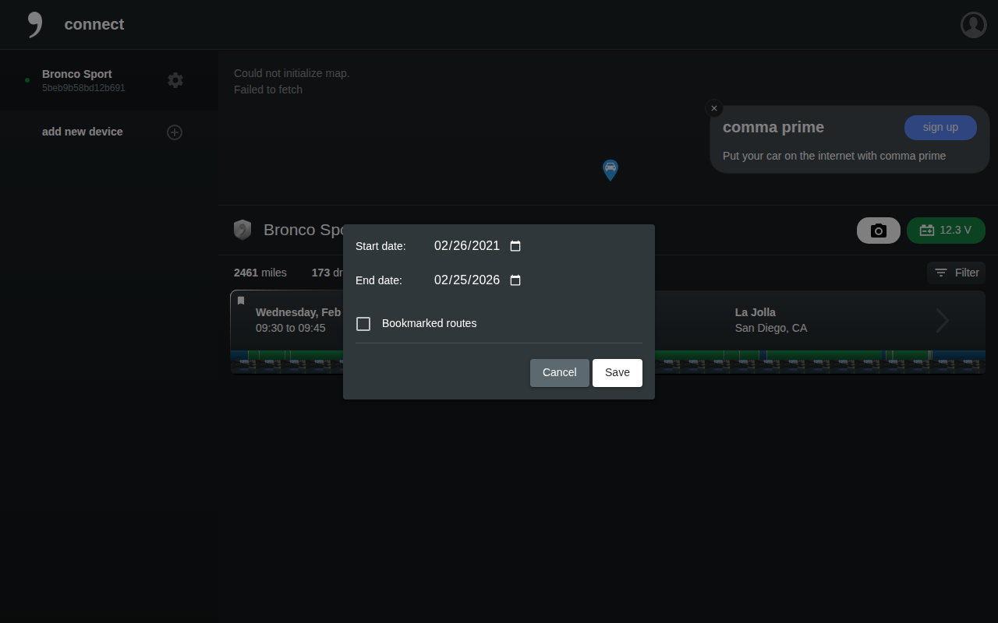Select Bronco Sport device in sidebar
The image size is (998, 623).
tap(109, 80)
